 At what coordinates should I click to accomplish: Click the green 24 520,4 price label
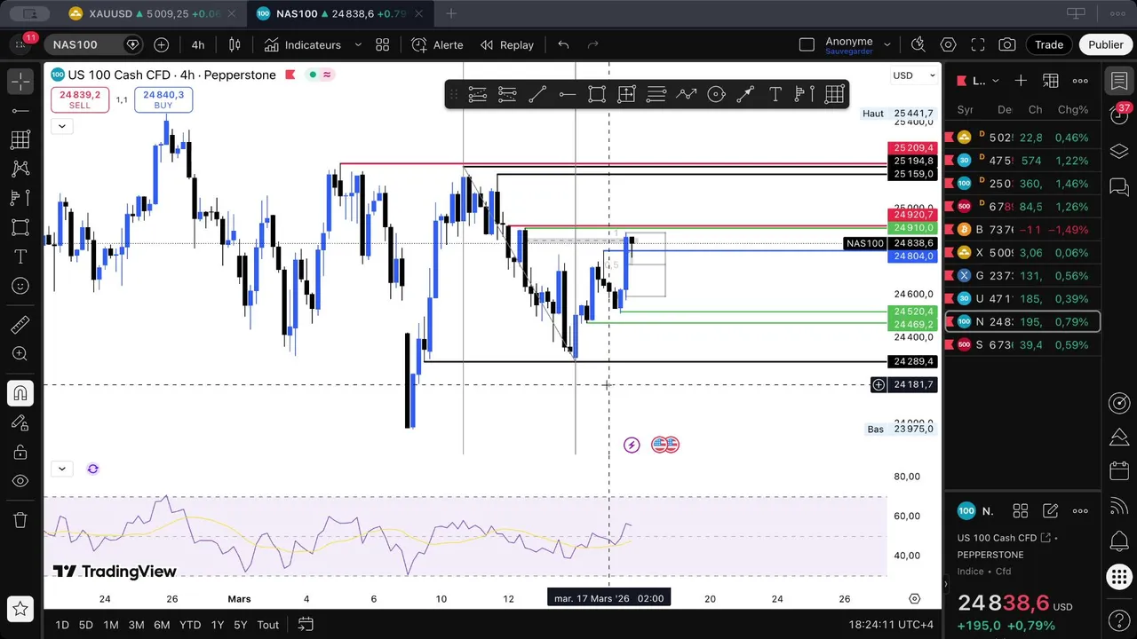coord(913,312)
